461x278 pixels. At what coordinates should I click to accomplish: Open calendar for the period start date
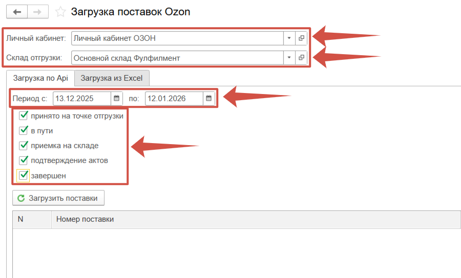point(117,98)
